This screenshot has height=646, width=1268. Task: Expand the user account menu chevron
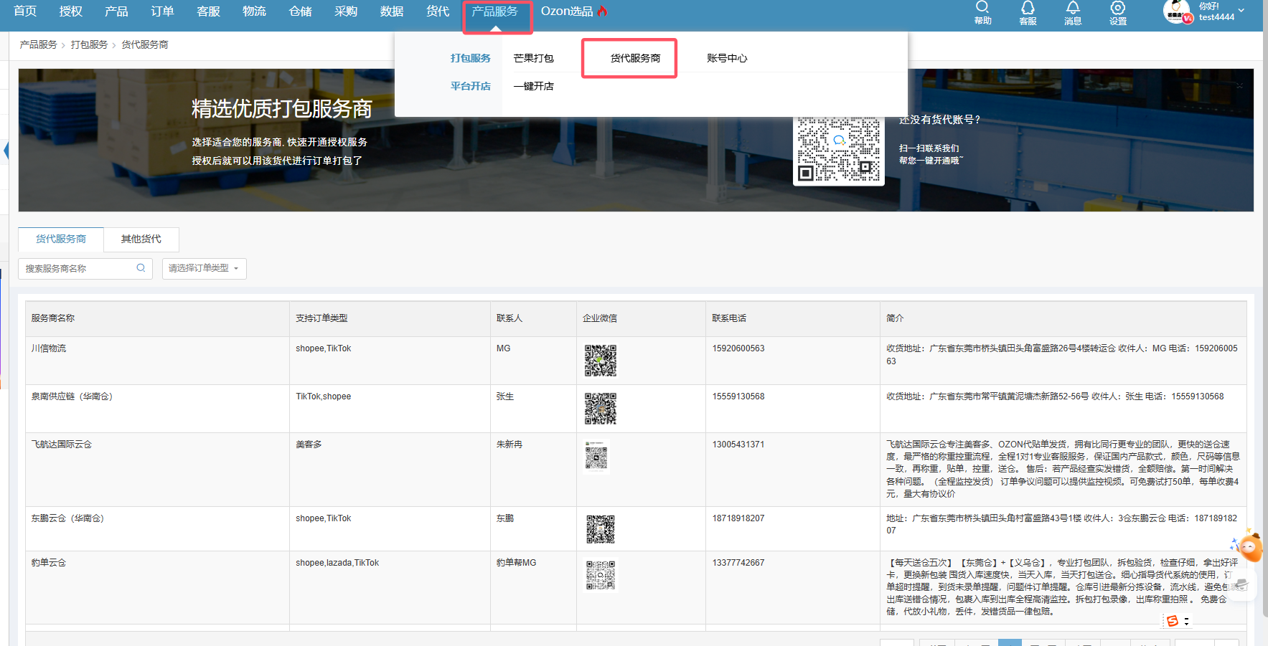pyautogui.click(x=1241, y=11)
